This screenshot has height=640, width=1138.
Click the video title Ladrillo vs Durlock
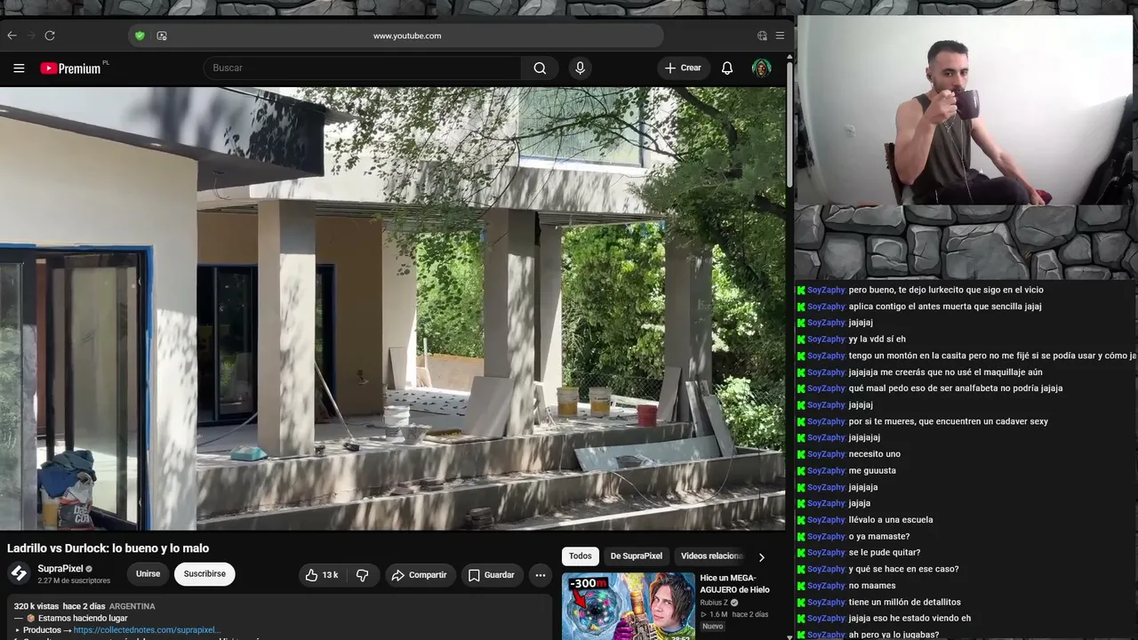(108, 548)
